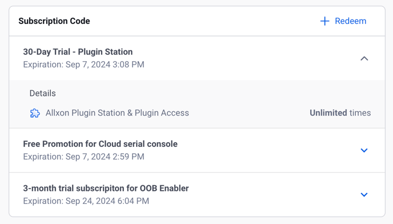Click the 3-month trial subscripiton for OOB Enabler title
The width and height of the screenshot is (393, 224).
(x=106, y=188)
